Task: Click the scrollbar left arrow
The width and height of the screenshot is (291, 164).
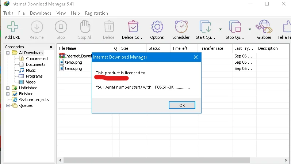Action: 60,160
